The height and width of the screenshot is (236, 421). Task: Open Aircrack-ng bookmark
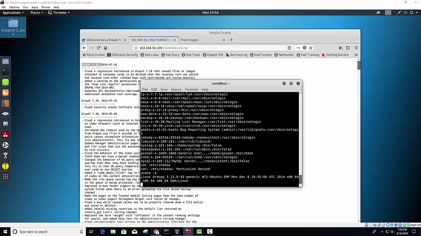[236, 55]
